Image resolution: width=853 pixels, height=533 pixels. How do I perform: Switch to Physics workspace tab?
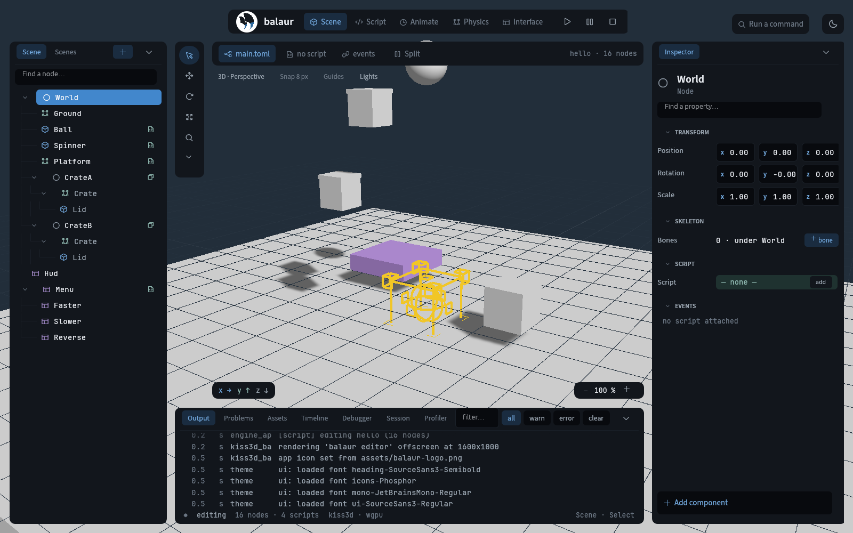coord(471,22)
